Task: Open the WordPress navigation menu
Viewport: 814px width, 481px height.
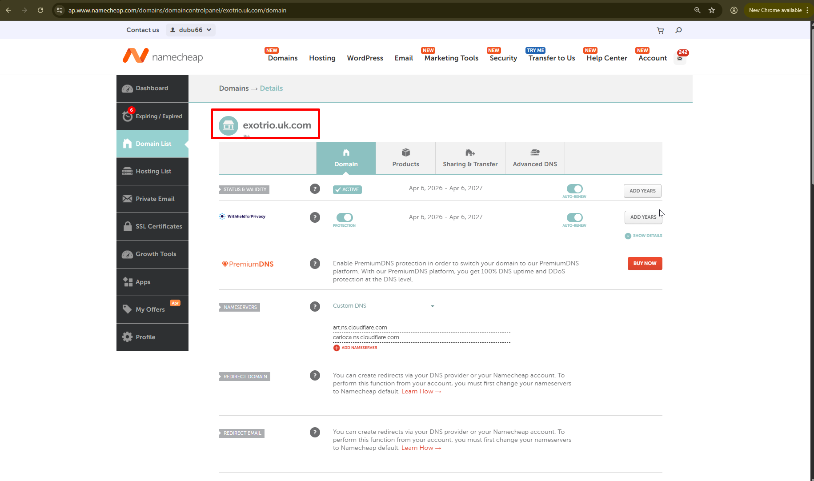Action: tap(365, 58)
